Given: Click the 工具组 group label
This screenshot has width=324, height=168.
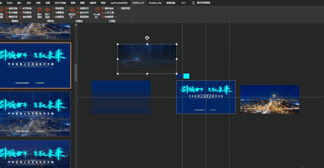Looking at the screenshot, I should point(112,21).
